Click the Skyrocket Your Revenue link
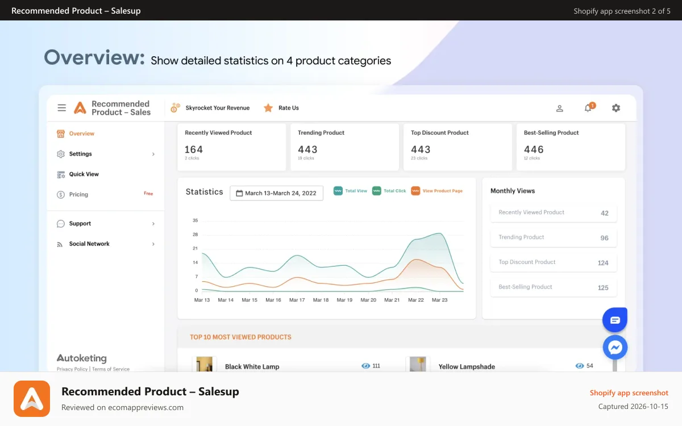 point(218,108)
